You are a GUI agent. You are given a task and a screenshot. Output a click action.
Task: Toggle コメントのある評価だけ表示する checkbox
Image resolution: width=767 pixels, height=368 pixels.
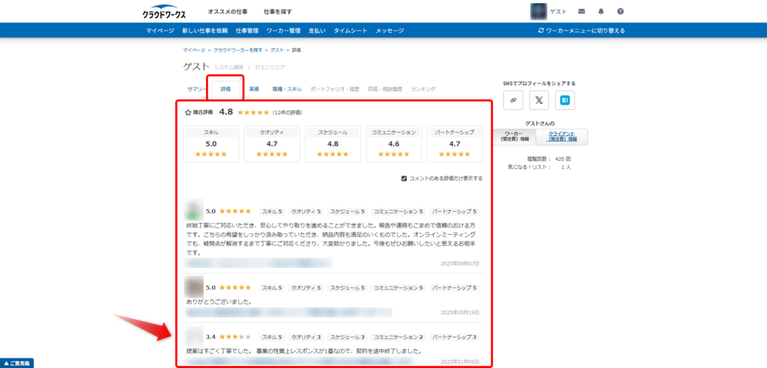[x=404, y=179]
